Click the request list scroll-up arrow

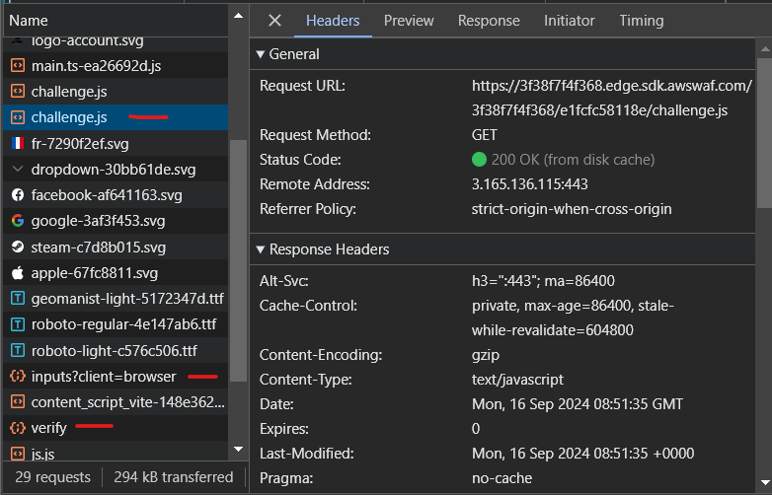click(x=238, y=16)
